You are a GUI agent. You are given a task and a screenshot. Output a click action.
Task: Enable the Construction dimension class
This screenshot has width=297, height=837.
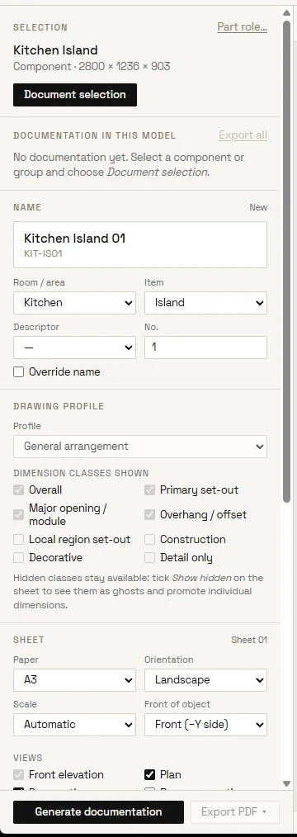[150, 540]
